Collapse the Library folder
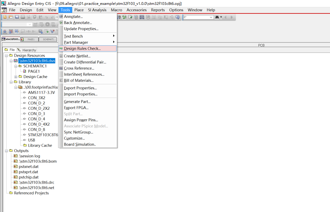 click(11, 82)
